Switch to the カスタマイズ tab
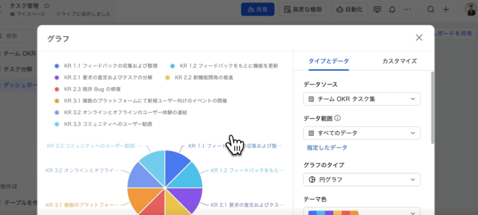This screenshot has width=478, height=215. (399, 61)
